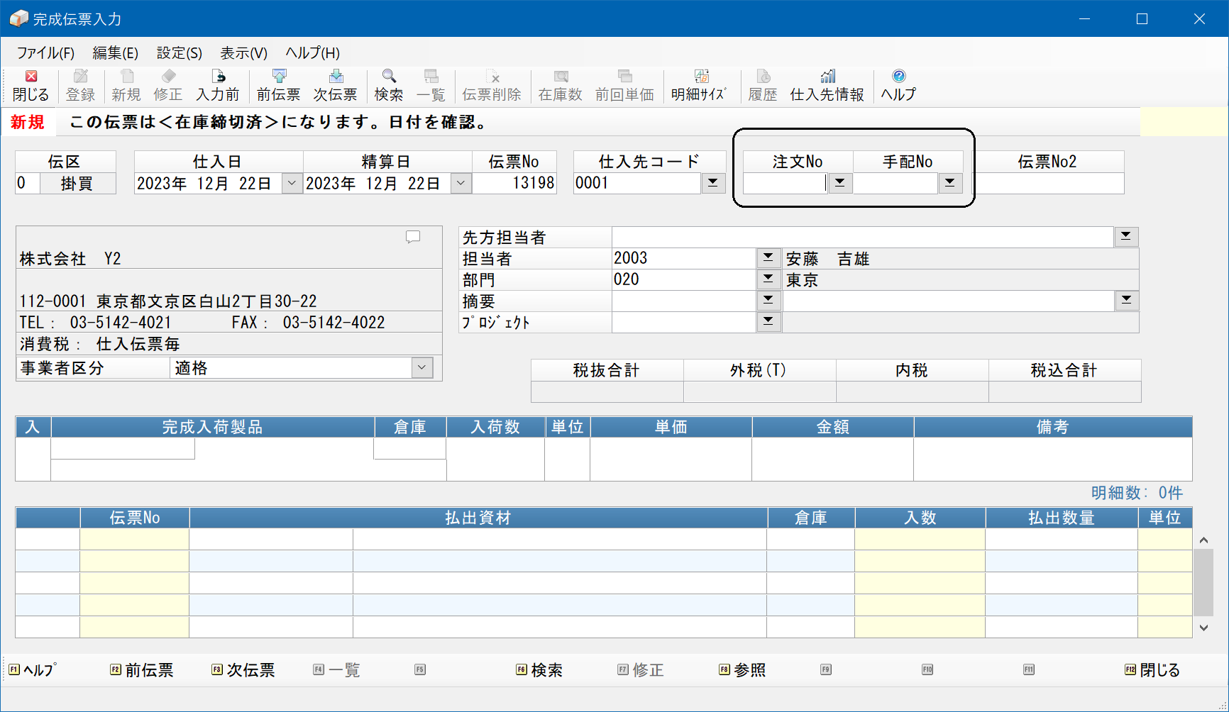1229x712 pixels.
Task: Open the ファイル(F) menu
Action: [45, 53]
